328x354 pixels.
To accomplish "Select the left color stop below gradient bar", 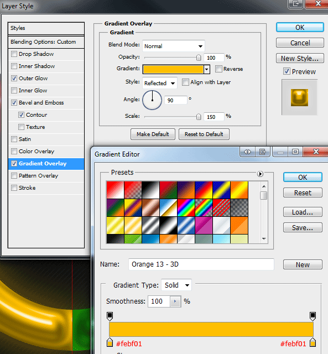I will (110, 342).
